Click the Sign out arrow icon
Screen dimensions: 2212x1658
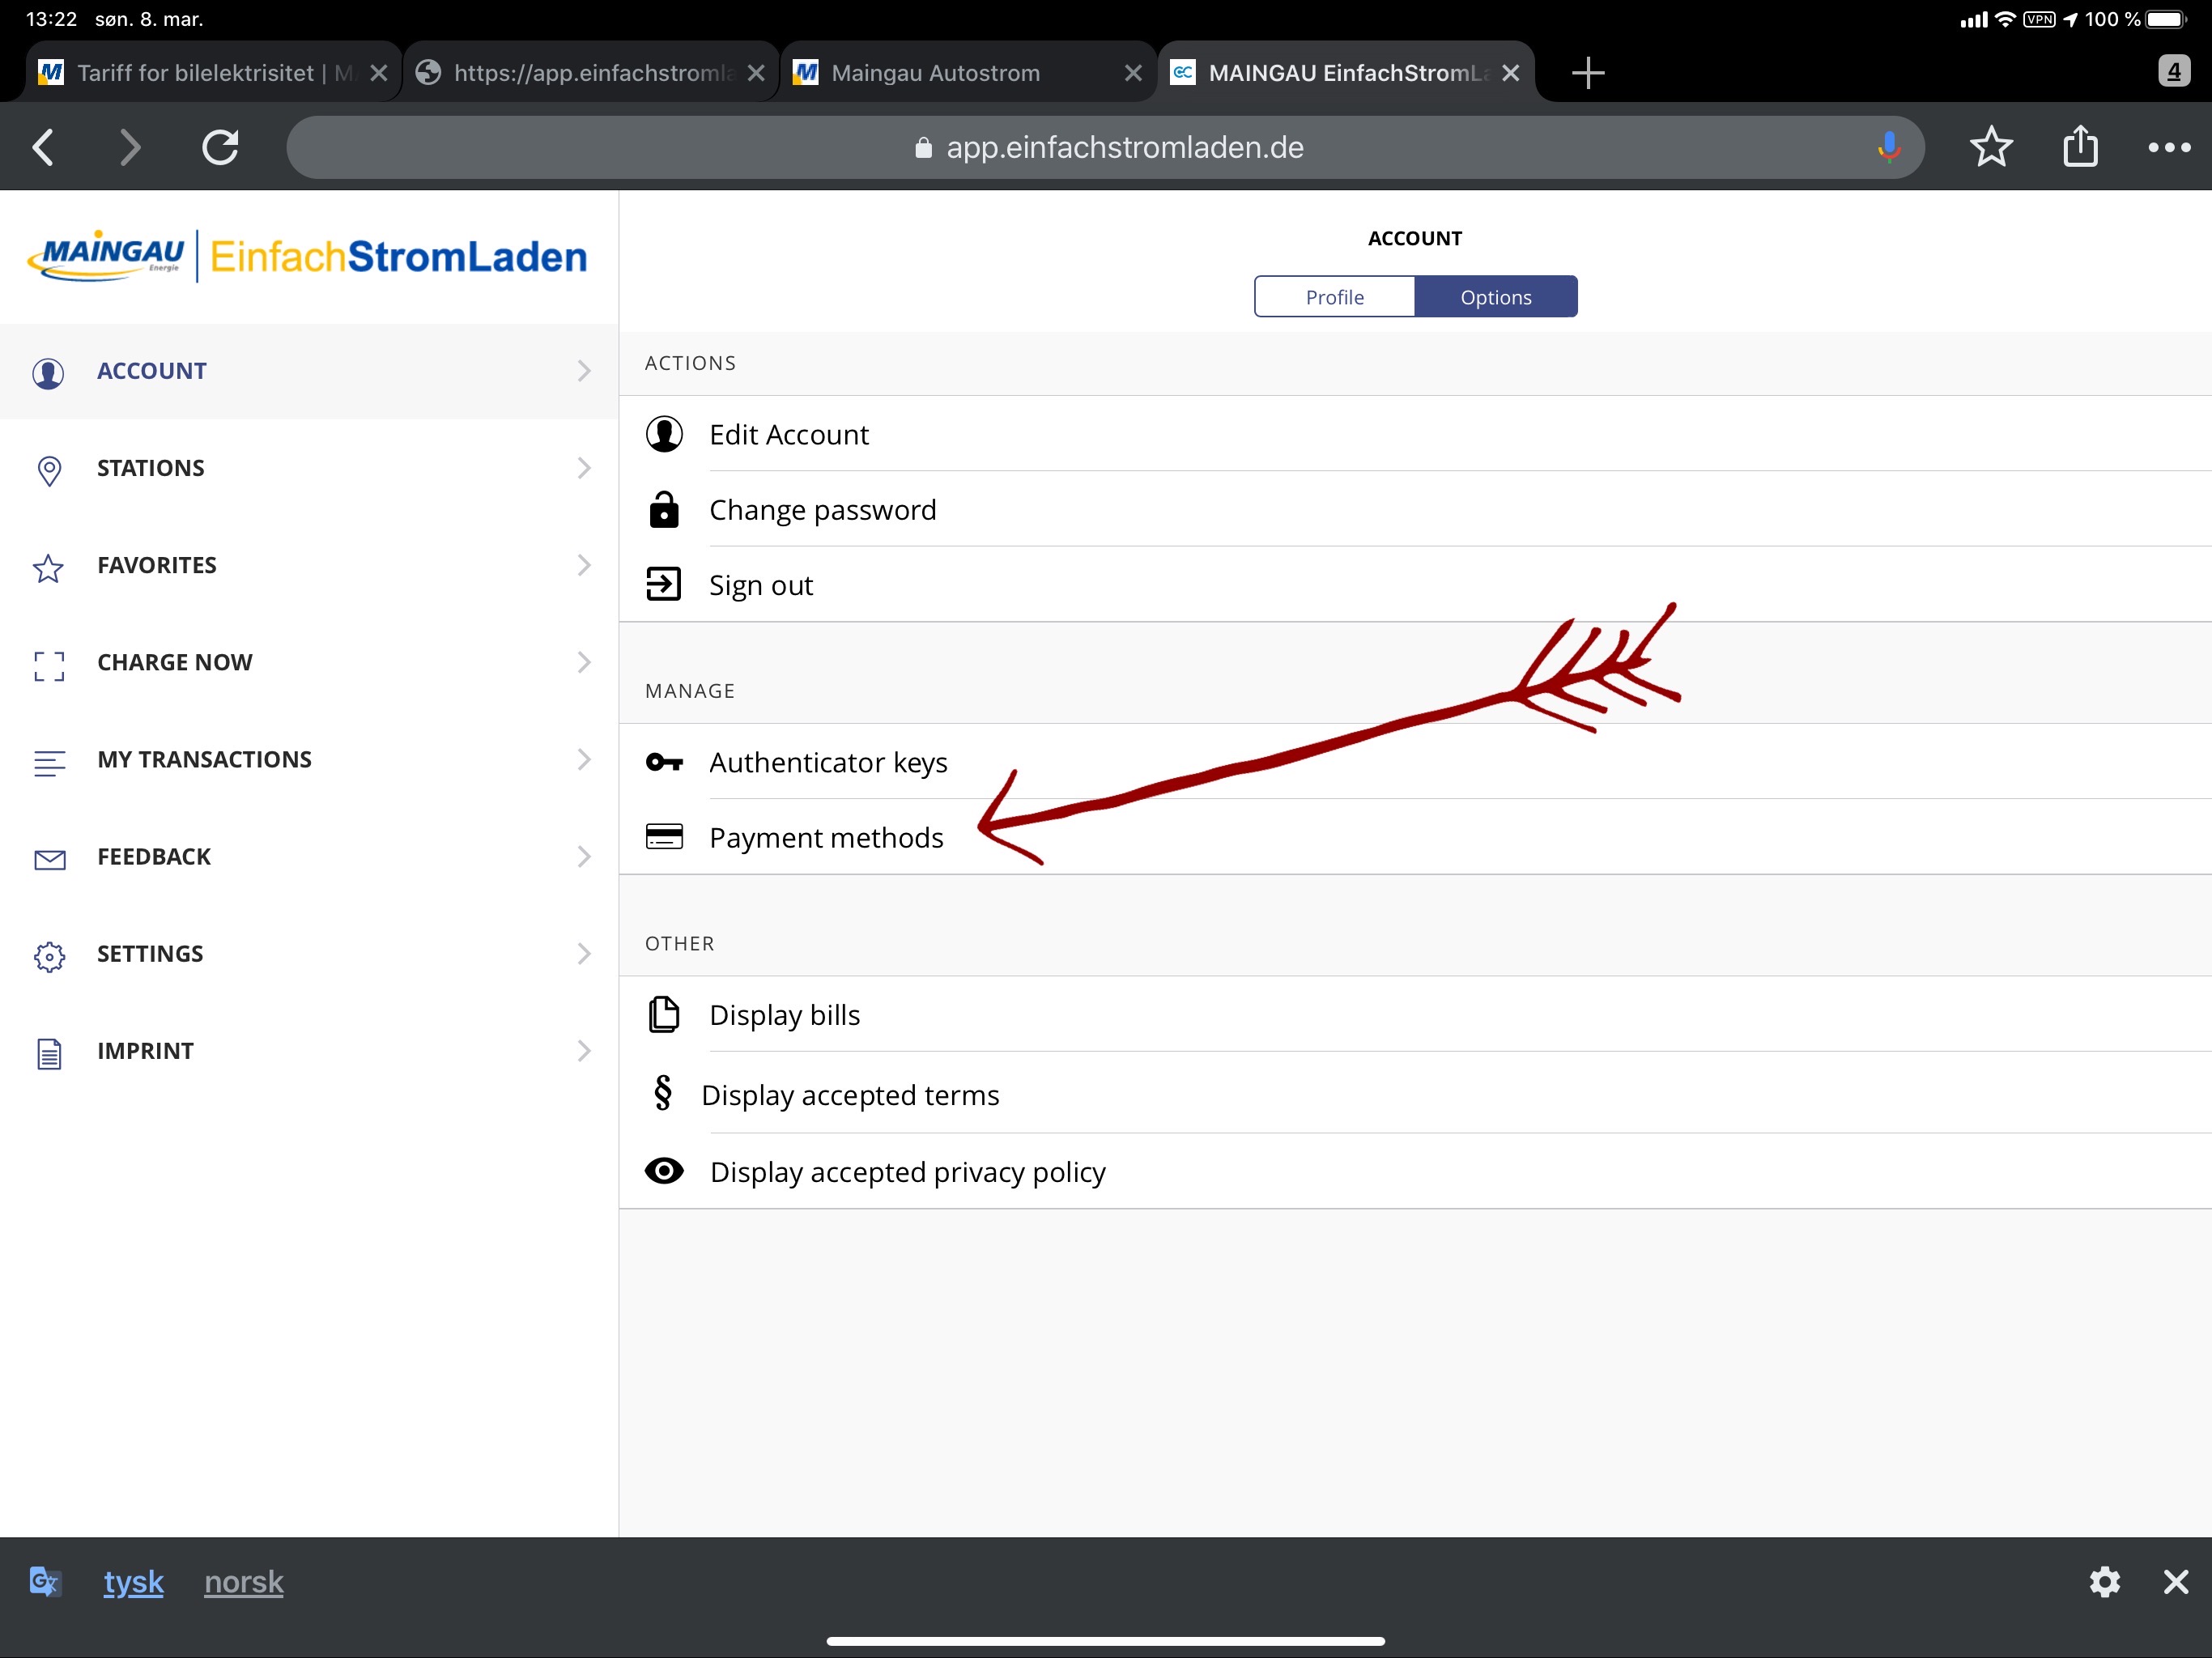tap(664, 584)
